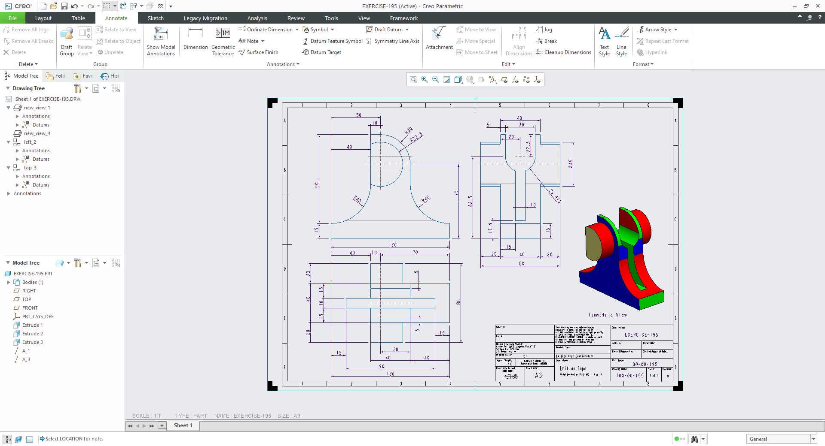
Task: Click the Dimension tool
Action: (196, 39)
